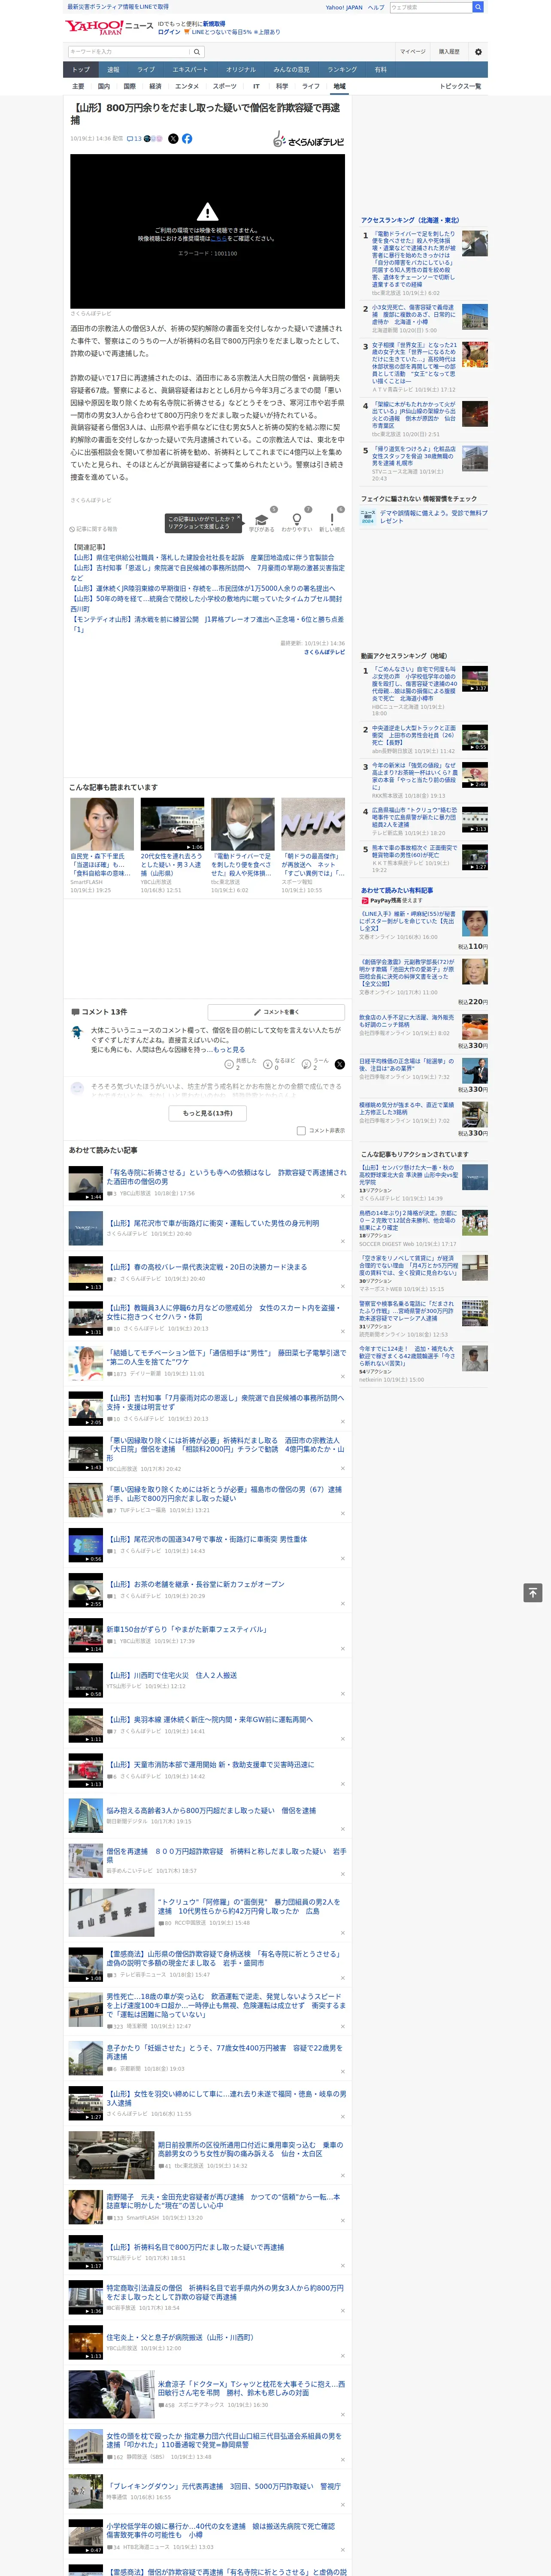Click コメントを書く button
This screenshot has height=2576, width=551.
[x=276, y=1012]
